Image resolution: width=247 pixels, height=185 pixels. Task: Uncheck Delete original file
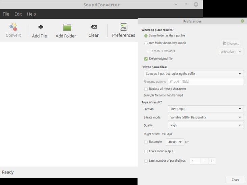click(146, 59)
